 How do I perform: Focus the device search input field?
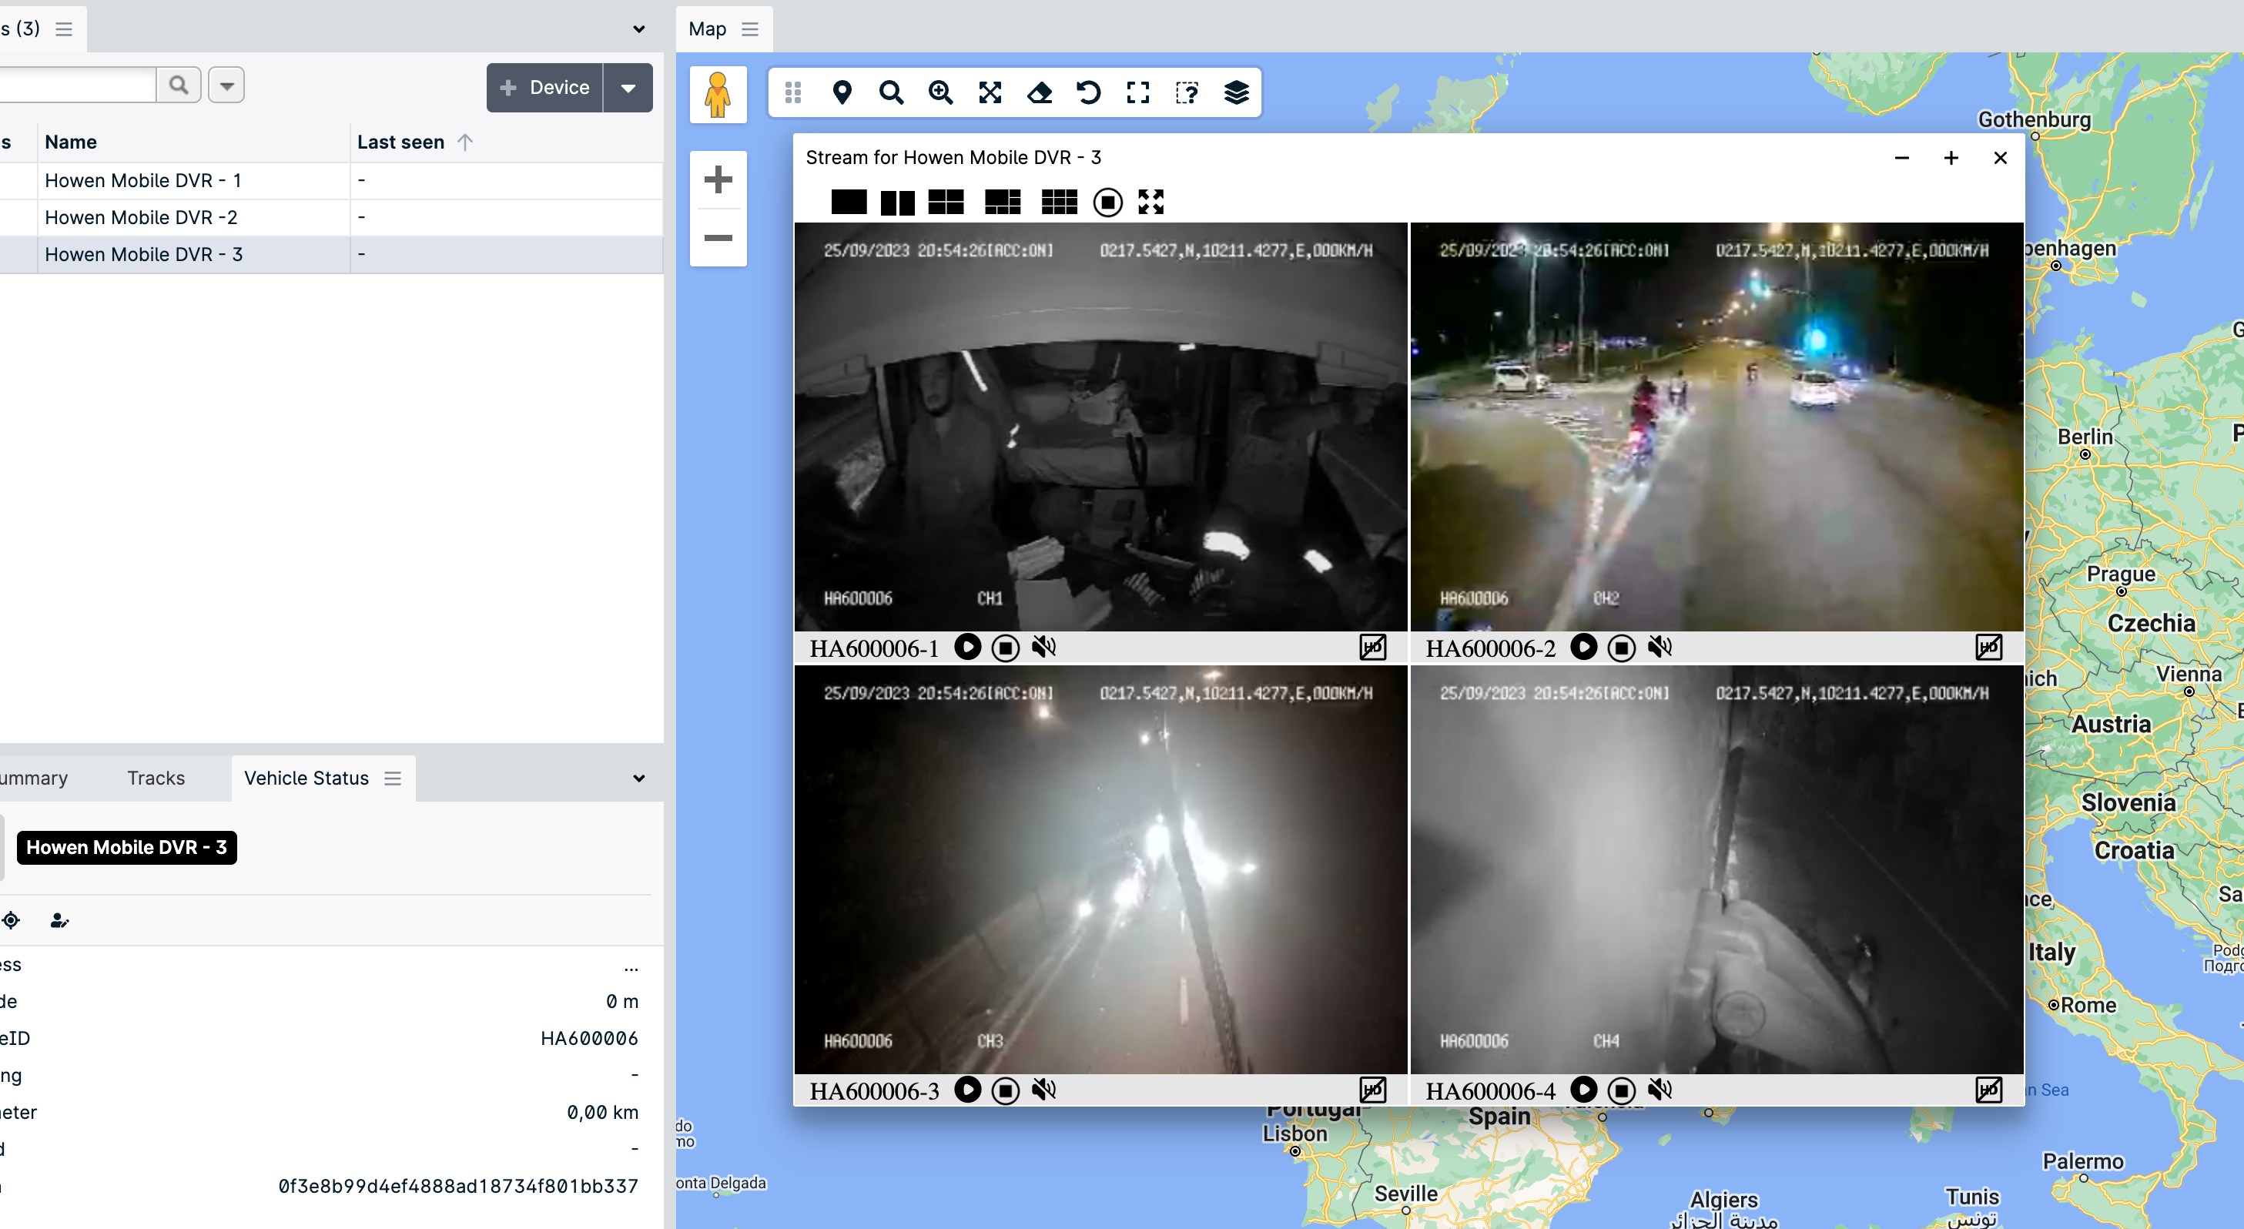click(x=78, y=85)
